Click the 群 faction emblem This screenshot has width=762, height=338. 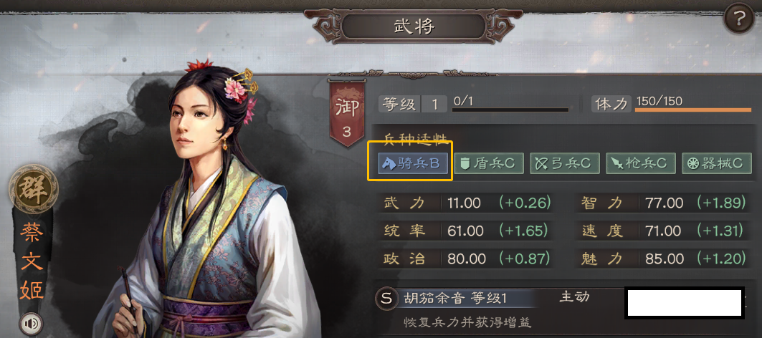point(34,189)
